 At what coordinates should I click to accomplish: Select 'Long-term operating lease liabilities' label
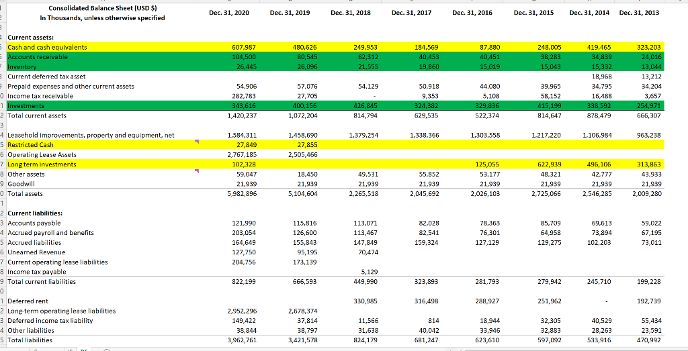coord(61,311)
